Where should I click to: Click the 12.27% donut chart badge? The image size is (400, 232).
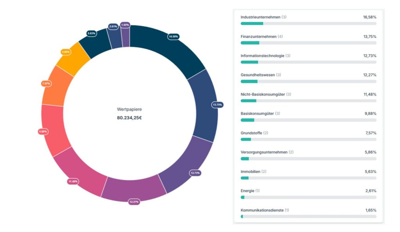(x=134, y=202)
